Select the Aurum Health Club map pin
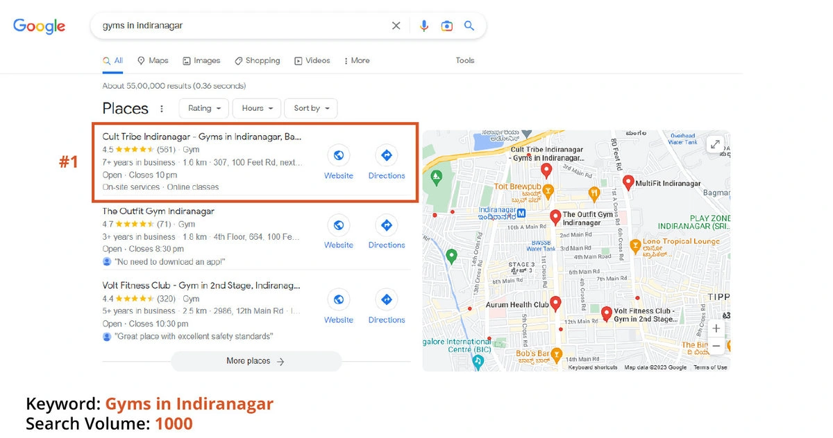The image size is (833, 438). pos(555,305)
